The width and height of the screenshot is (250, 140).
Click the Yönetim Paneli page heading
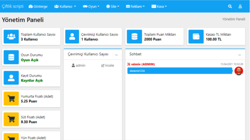(22, 20)
